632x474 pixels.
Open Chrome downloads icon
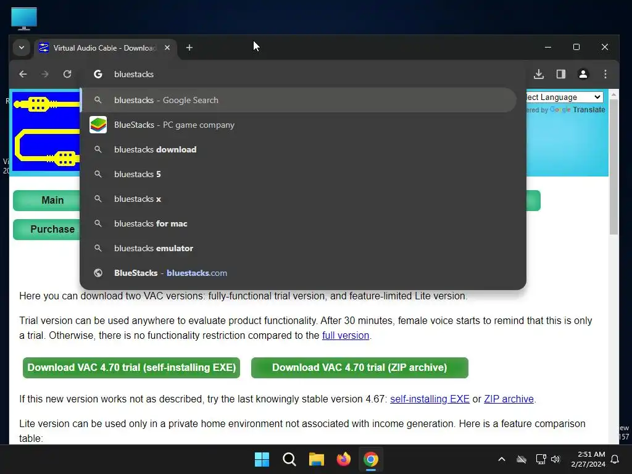tap(539, 74)
